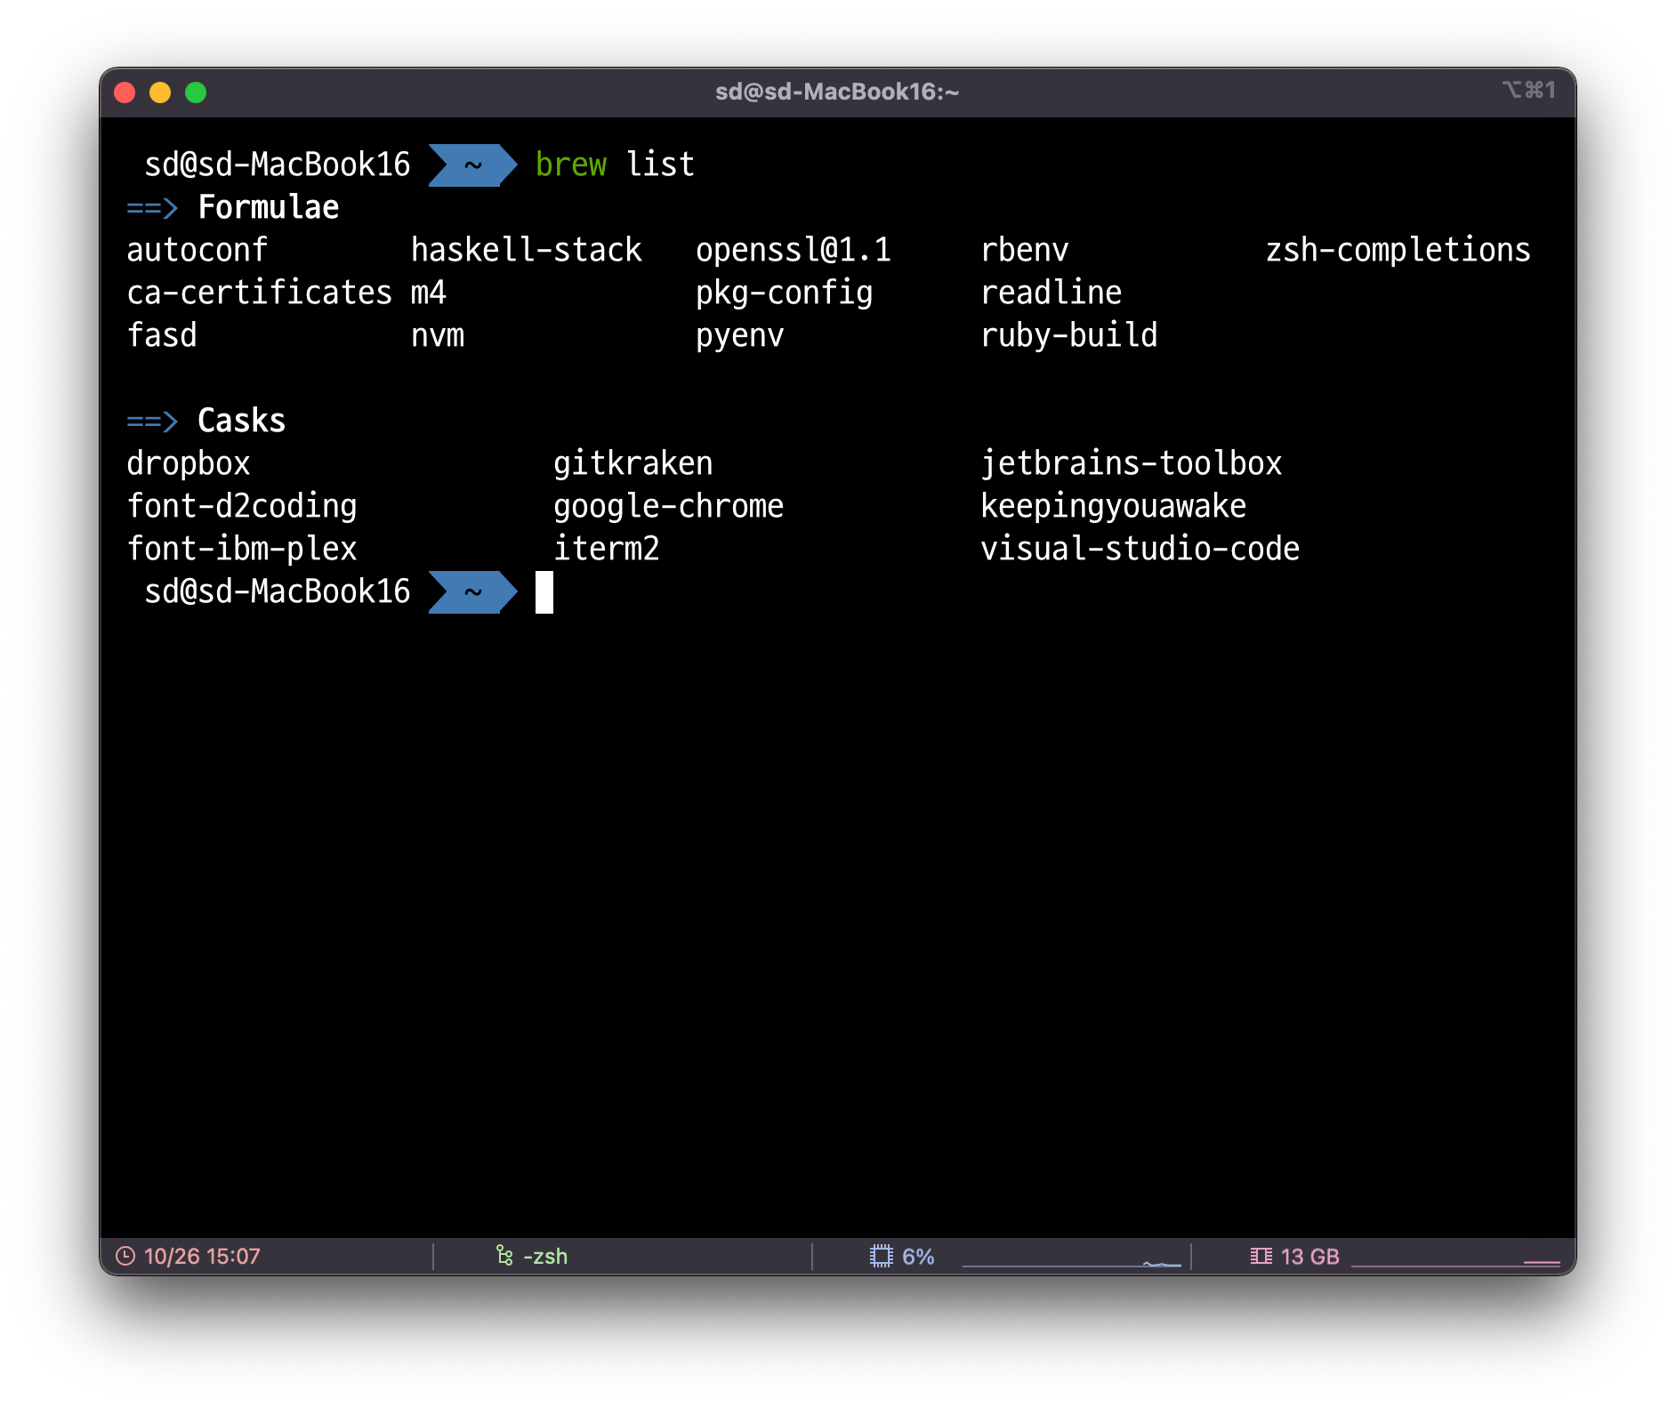Click the 13 GB memory value
This screenshot has height=1407, width=1676.
[1309, 1256]
